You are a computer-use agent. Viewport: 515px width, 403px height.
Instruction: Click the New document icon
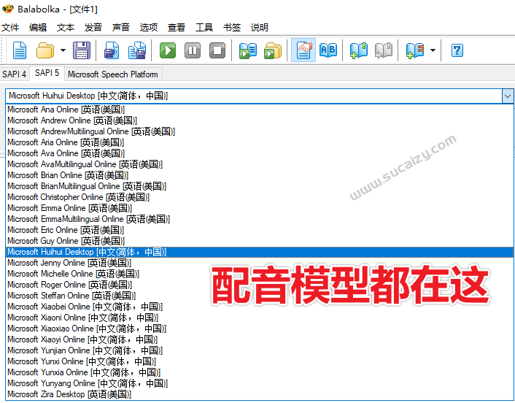pos(20,50)
